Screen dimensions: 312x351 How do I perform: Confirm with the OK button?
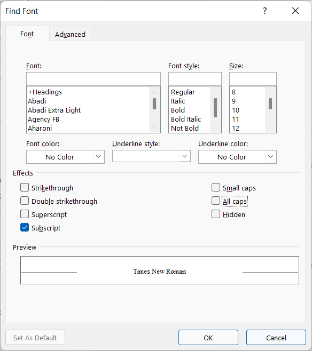pos(208,338)
